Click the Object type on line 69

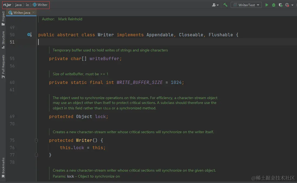84,116
